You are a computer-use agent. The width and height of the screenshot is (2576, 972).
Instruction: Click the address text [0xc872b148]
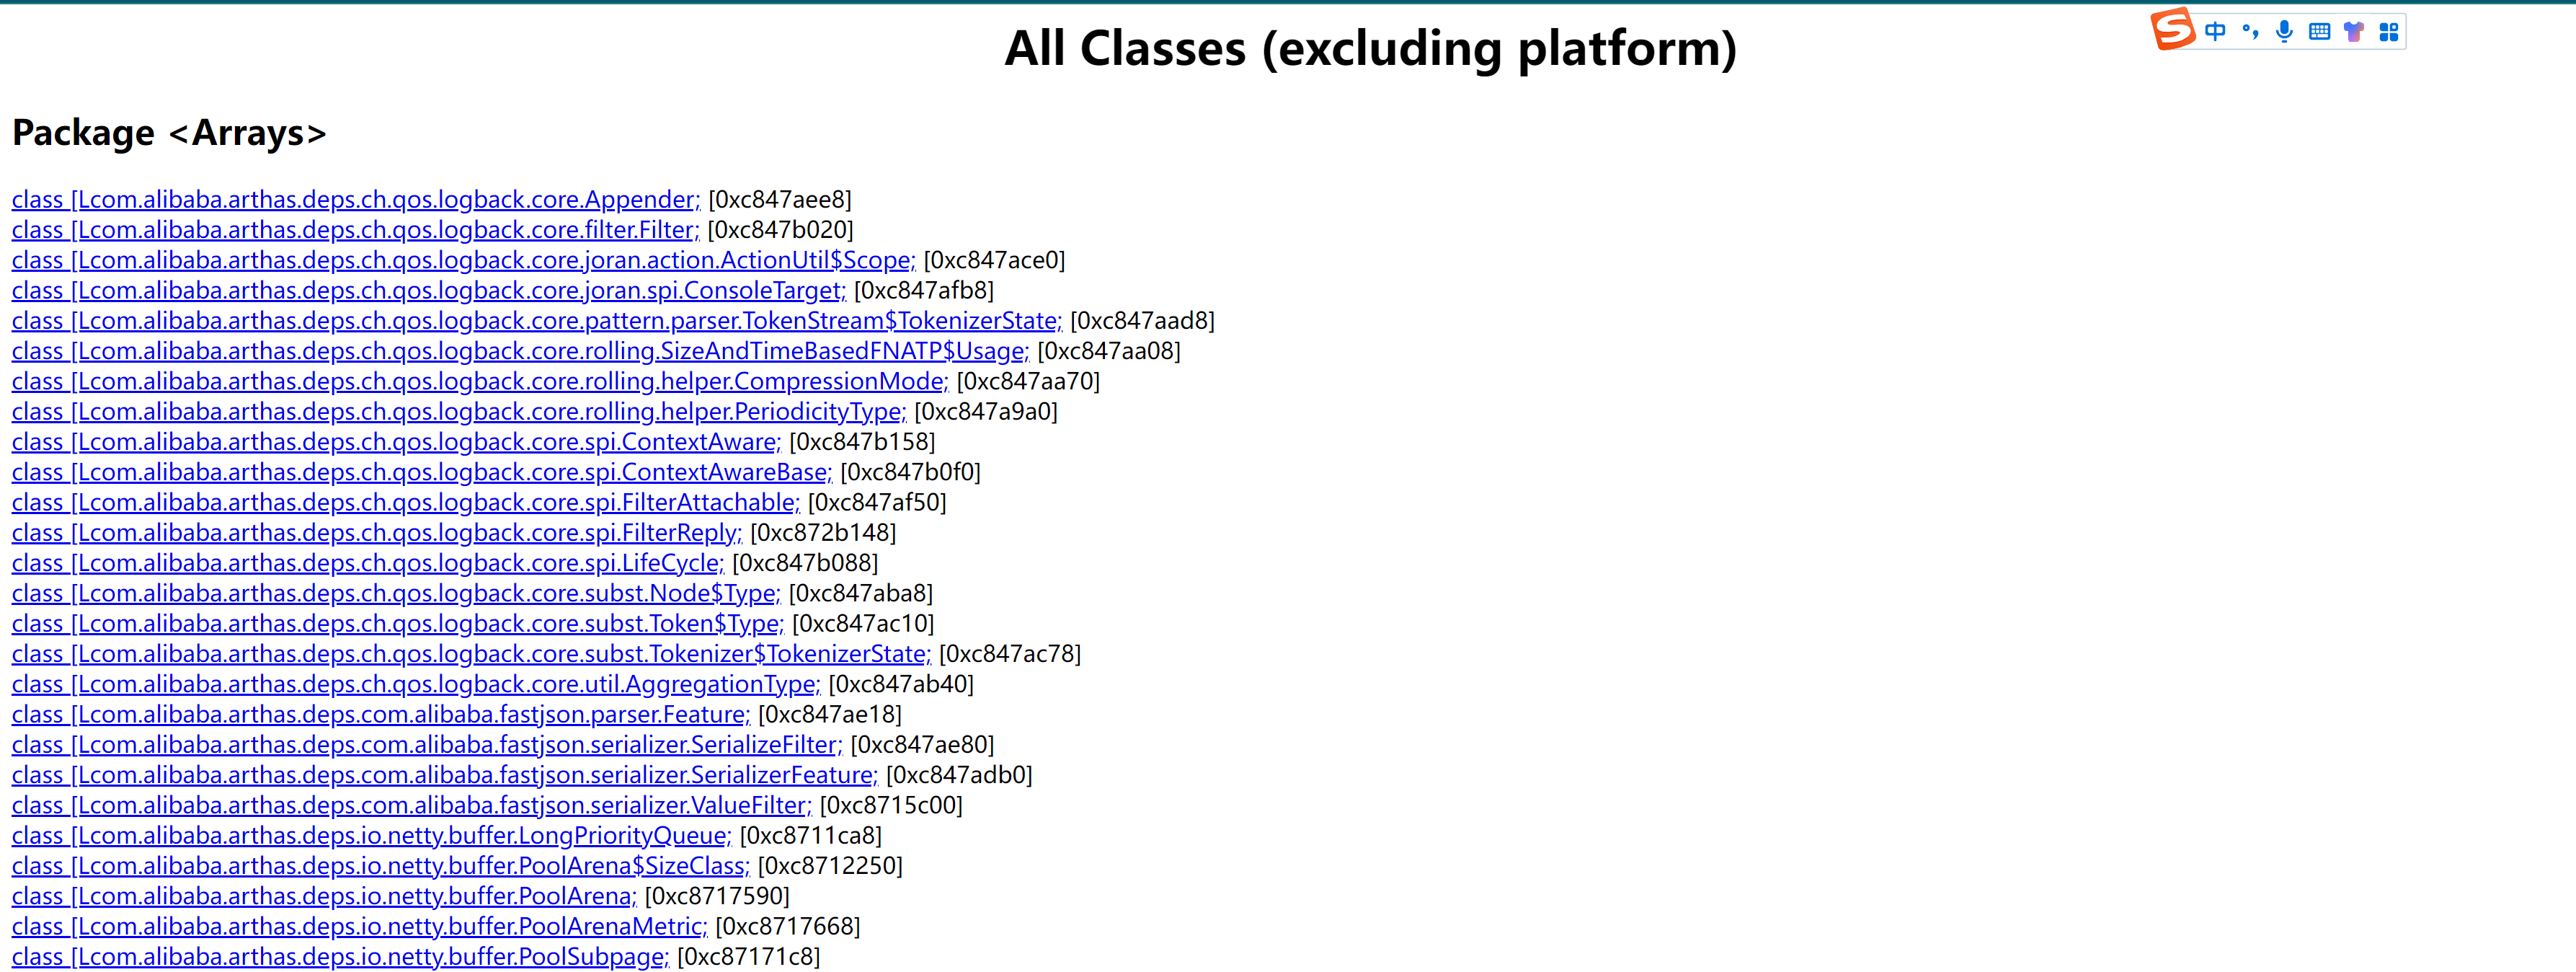pyautogui.click(x=823, y=533)
